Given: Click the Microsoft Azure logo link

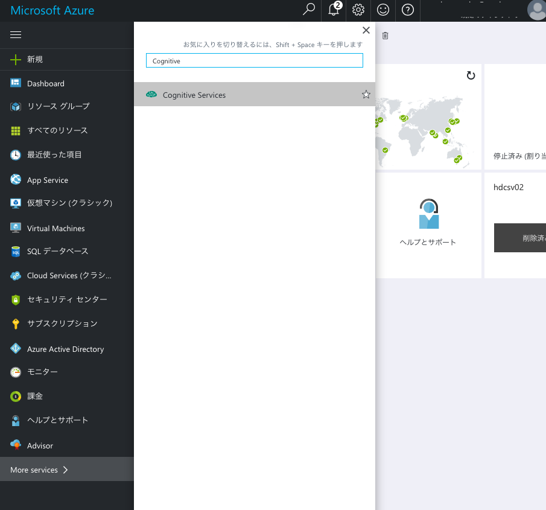Looking at the screenshot, I should click(x=52, y=10).
